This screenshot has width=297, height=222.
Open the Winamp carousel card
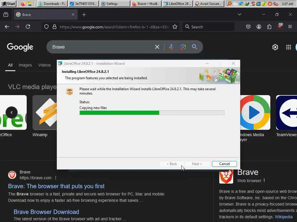point(45,116)
